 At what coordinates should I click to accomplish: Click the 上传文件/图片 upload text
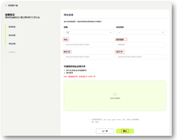[x=115, y=98]
